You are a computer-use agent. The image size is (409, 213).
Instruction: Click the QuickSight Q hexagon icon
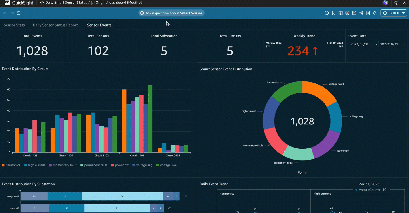[x=385, y=3]
